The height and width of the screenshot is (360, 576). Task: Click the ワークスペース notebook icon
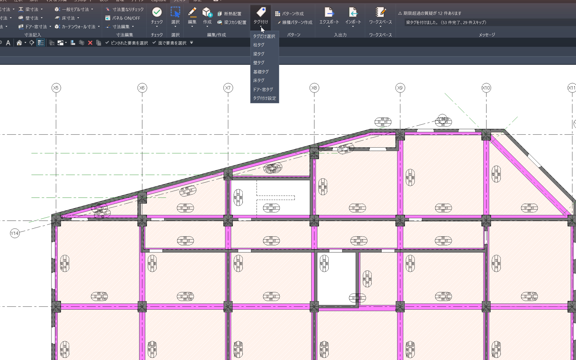[380, 12]
